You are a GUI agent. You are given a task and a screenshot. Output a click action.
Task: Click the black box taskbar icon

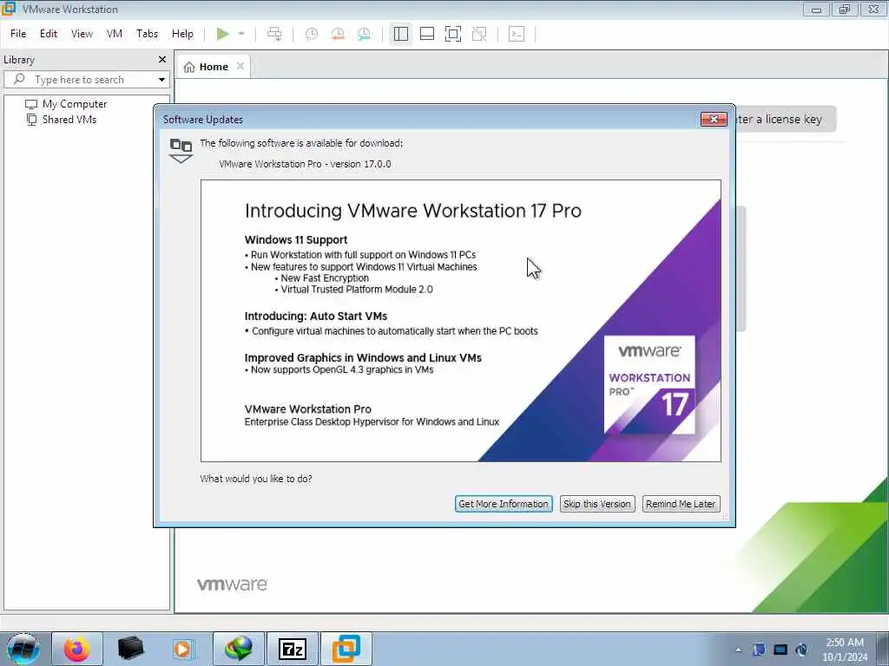(130, 649)
